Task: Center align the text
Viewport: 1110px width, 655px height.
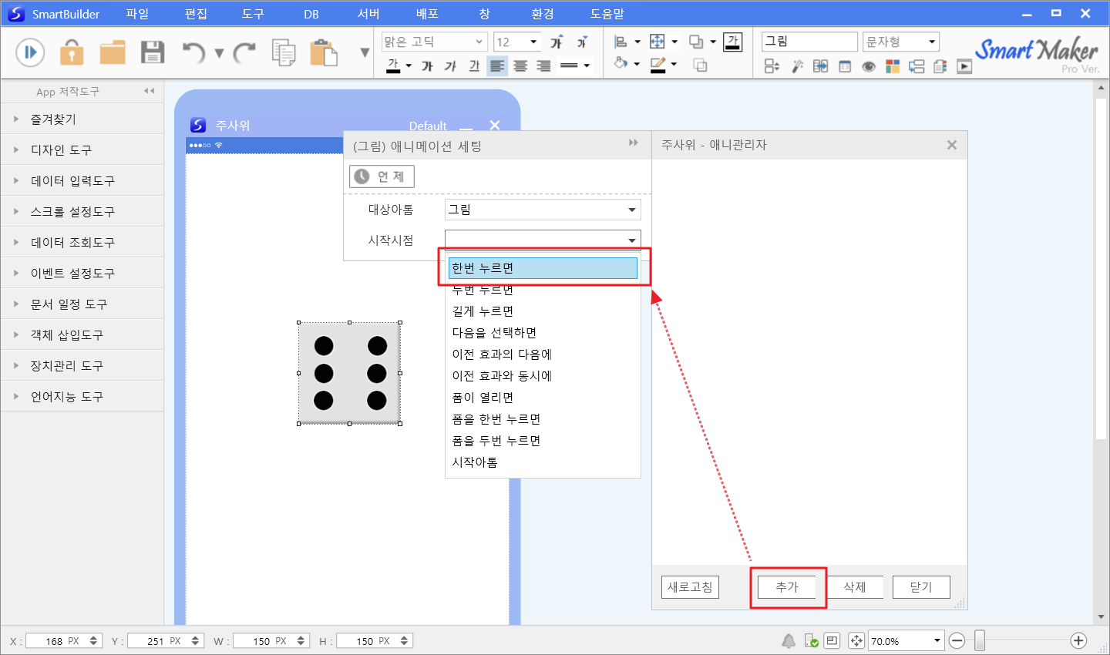Action: point(520,66)
